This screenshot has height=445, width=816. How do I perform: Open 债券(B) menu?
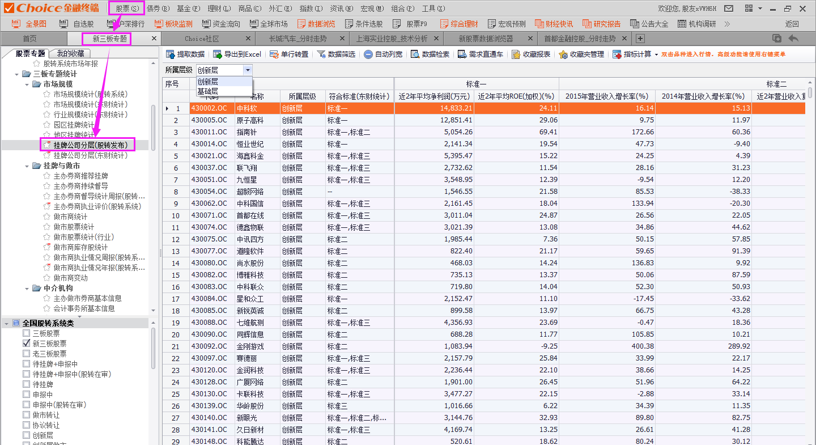(x=158, y=9)
